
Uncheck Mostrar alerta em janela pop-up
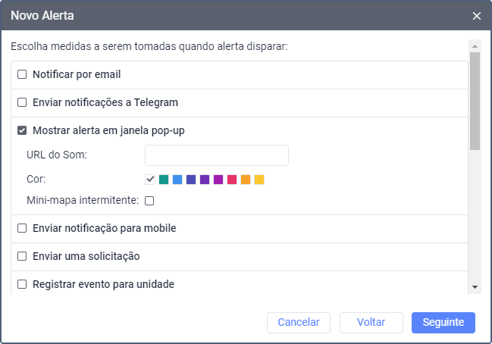coord(22,130)
